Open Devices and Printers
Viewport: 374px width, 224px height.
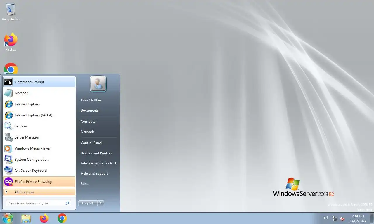click(x=96, y=153)
